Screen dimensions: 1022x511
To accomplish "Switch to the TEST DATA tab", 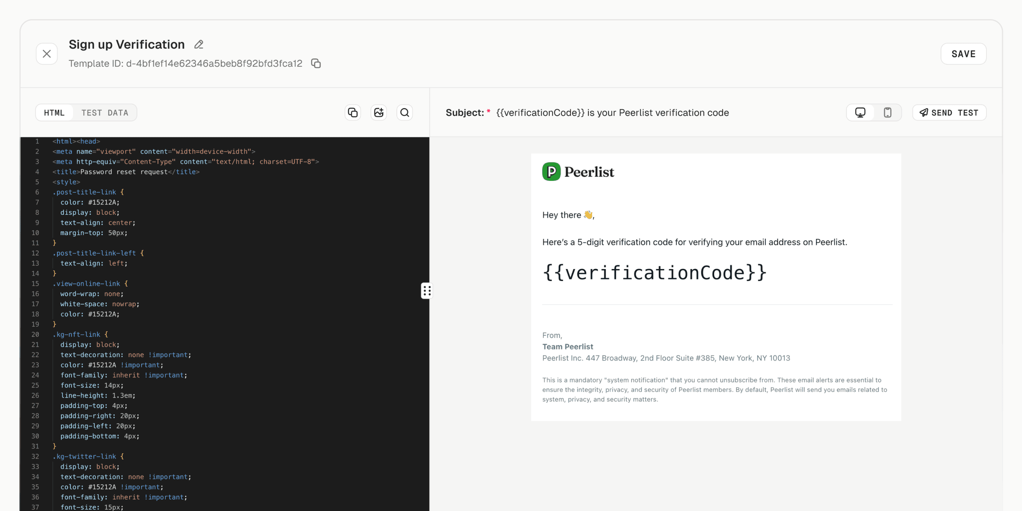I will pos(105,113).
